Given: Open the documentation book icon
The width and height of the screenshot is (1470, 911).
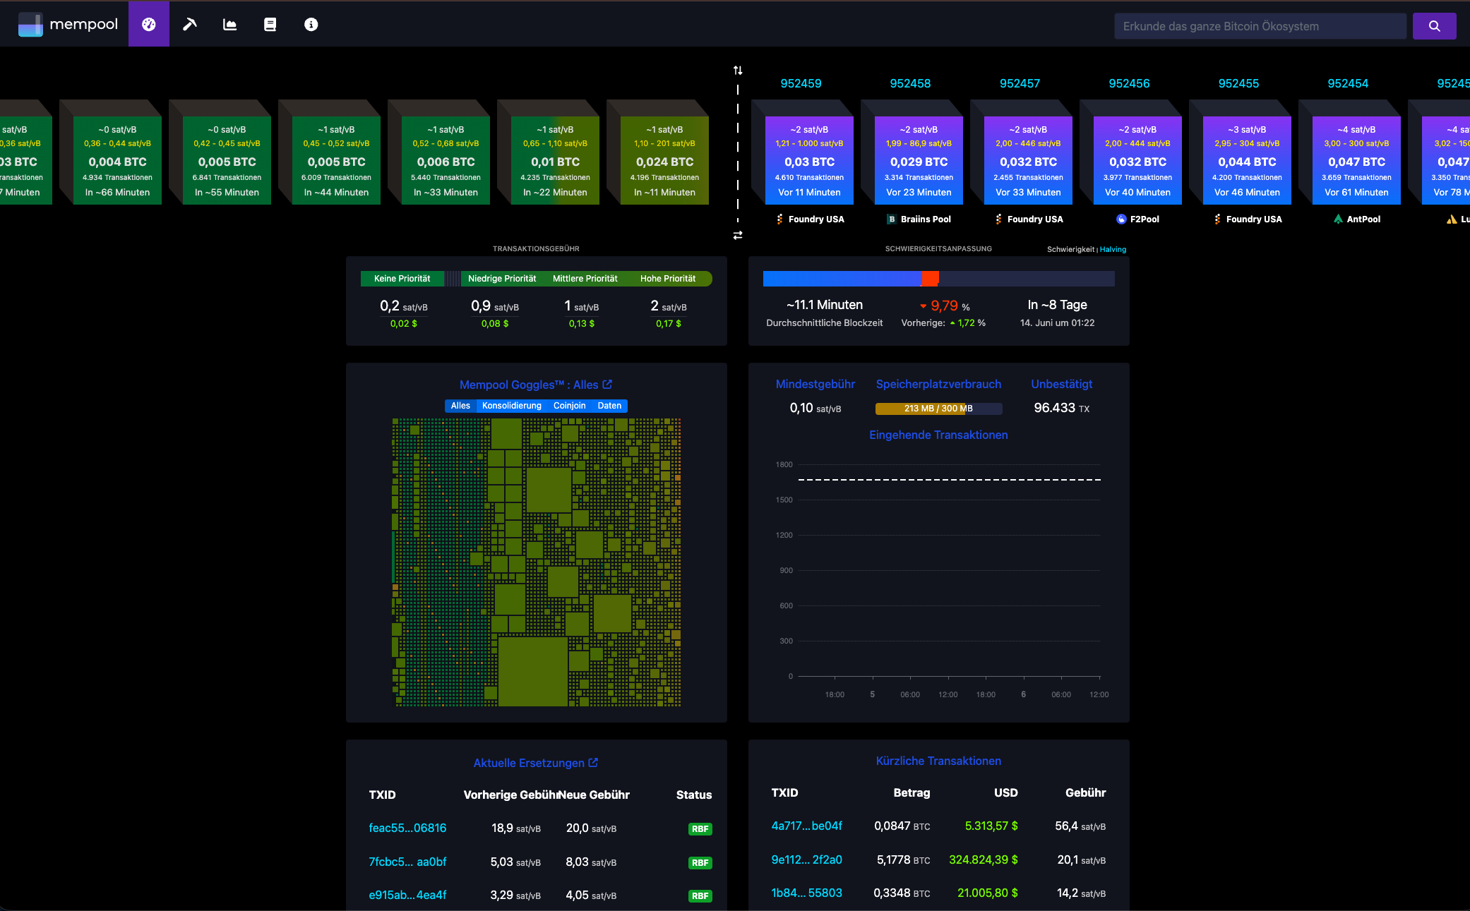Looking at the screenshot, I should click(270, 24).
